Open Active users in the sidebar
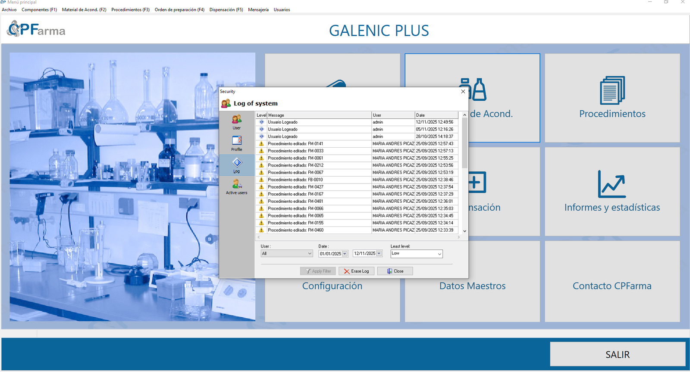Viewport: 690px width, 372px height. [x=236, y=186]
